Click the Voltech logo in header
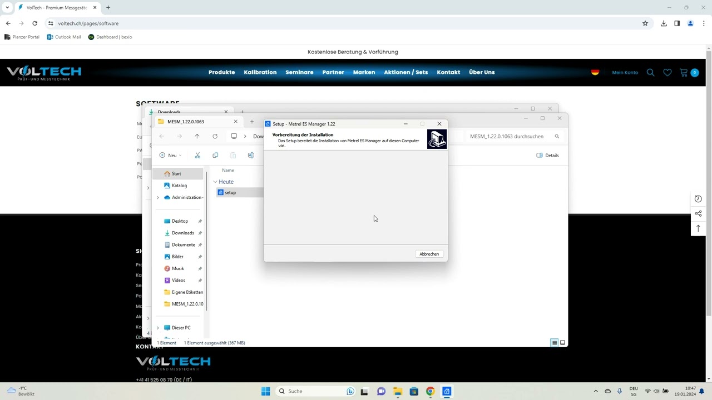Viewport: 712px width, 400px height. click(x=44, y=73)
